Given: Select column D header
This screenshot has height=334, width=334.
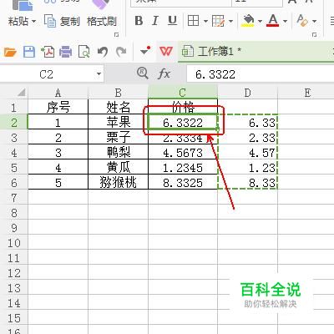Looking at the screenshot, I should [247, 93].
